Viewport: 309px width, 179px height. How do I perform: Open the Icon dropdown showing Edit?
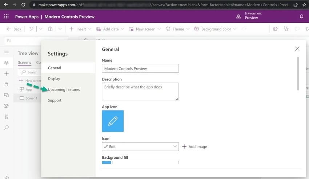click(x=140, y=147)
